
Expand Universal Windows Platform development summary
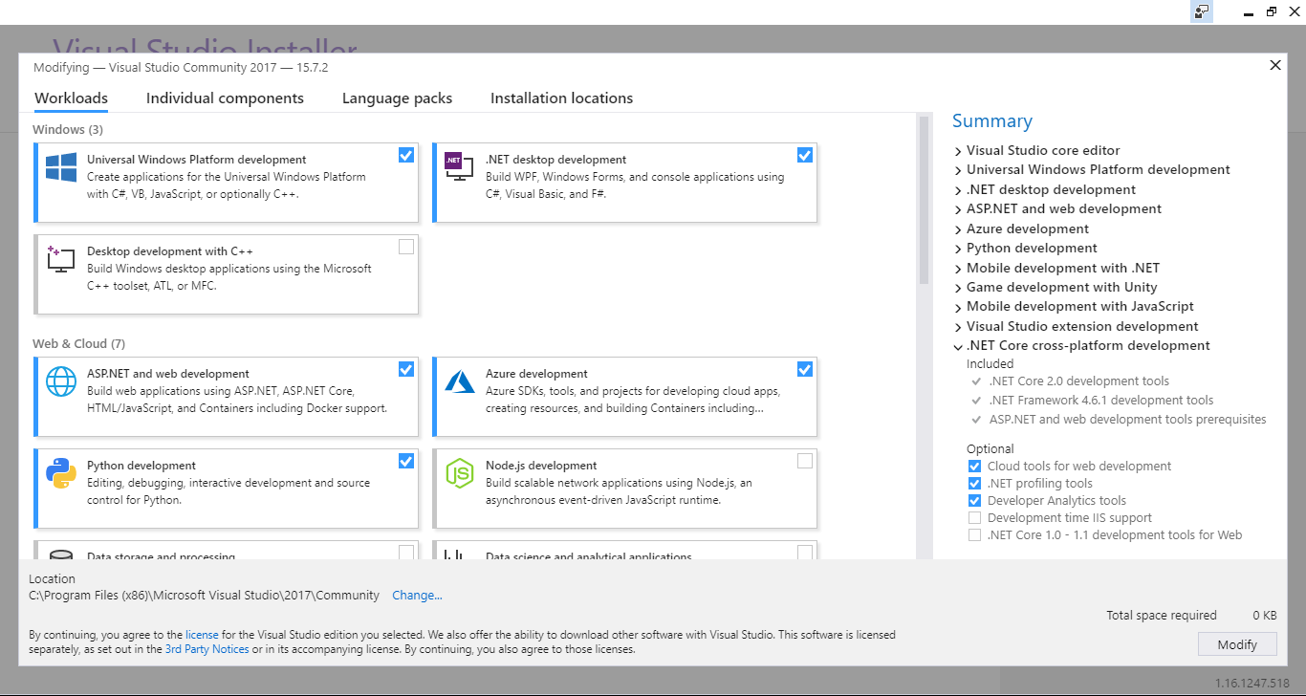coord(958,170)
